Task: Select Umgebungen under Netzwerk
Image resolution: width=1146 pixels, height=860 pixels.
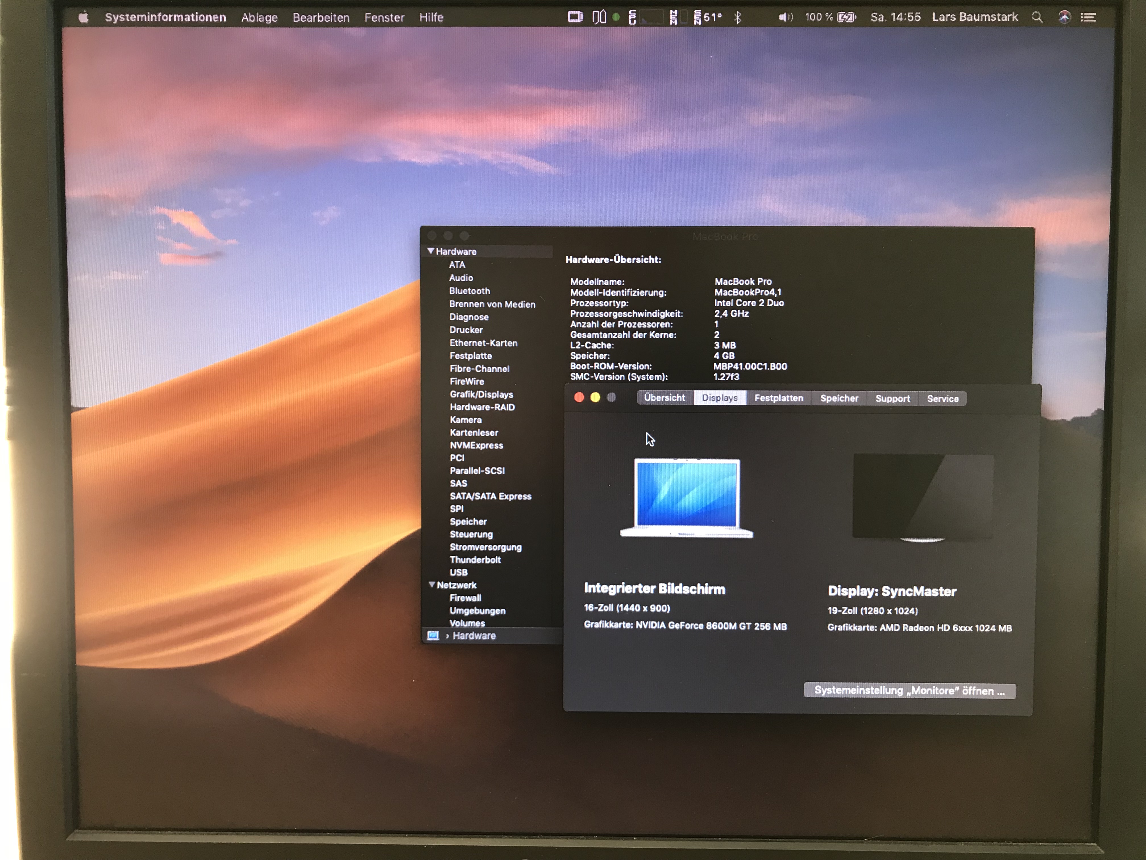Action: (x=477, y=611)
